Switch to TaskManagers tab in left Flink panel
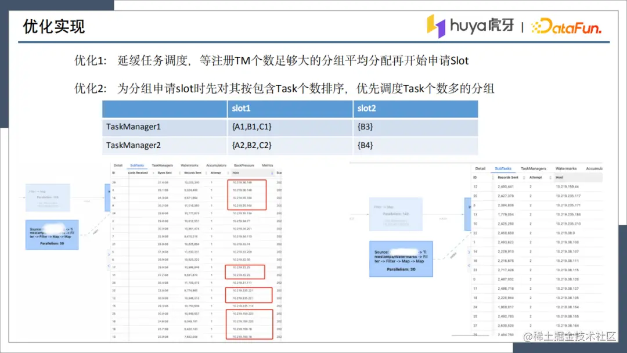Image resolution: width=627 pixels, height=353 pixels. [163, 165]
